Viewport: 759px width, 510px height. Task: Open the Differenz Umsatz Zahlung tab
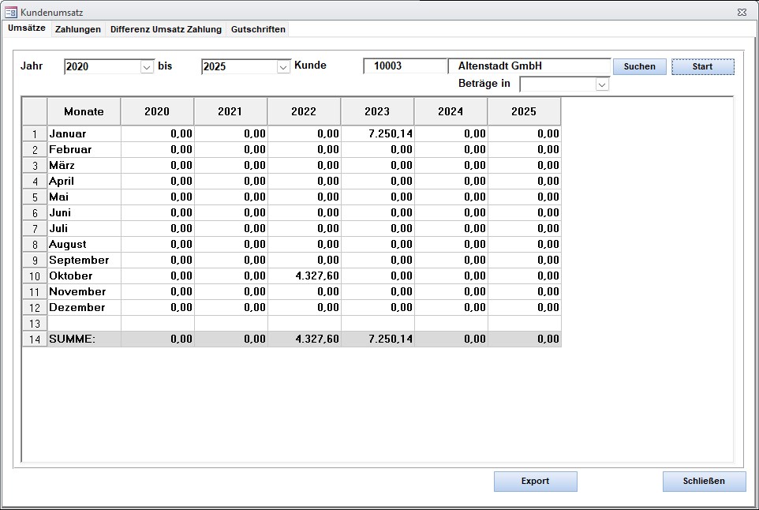(x=166, y=29)
